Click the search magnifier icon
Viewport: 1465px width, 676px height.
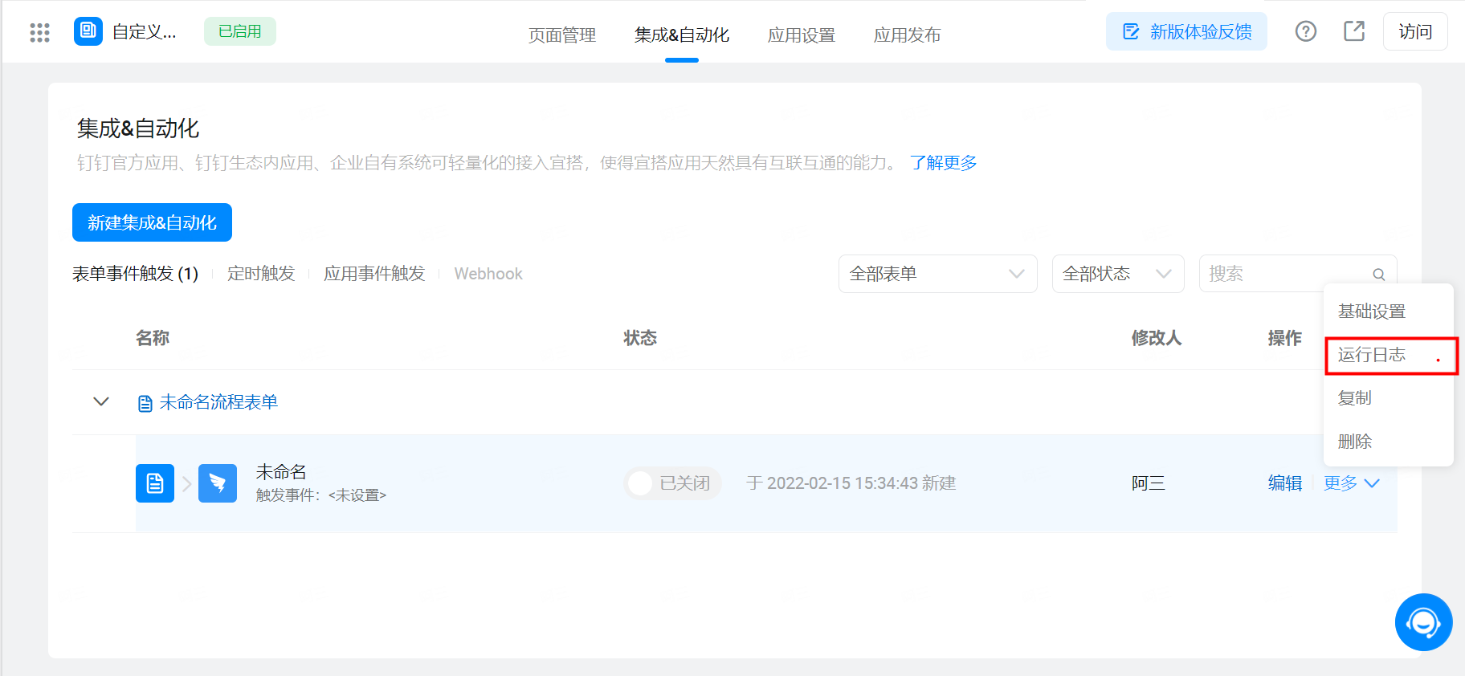coord(1378,275)
